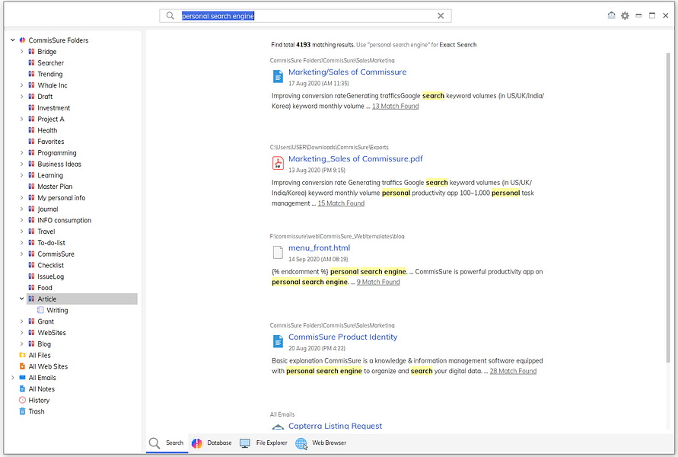Click the Bridge folder icon
The width and height of the screenshot is (678, 457).
pos(31,51)
